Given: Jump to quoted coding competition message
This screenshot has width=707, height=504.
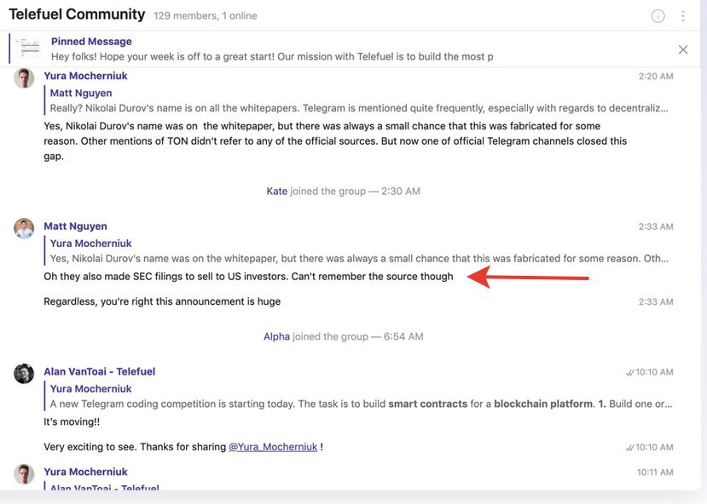Looking at the screenshot, I should [358, 397].
